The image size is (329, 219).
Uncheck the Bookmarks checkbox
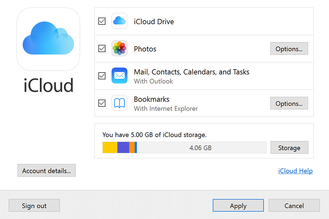point(102,103)
